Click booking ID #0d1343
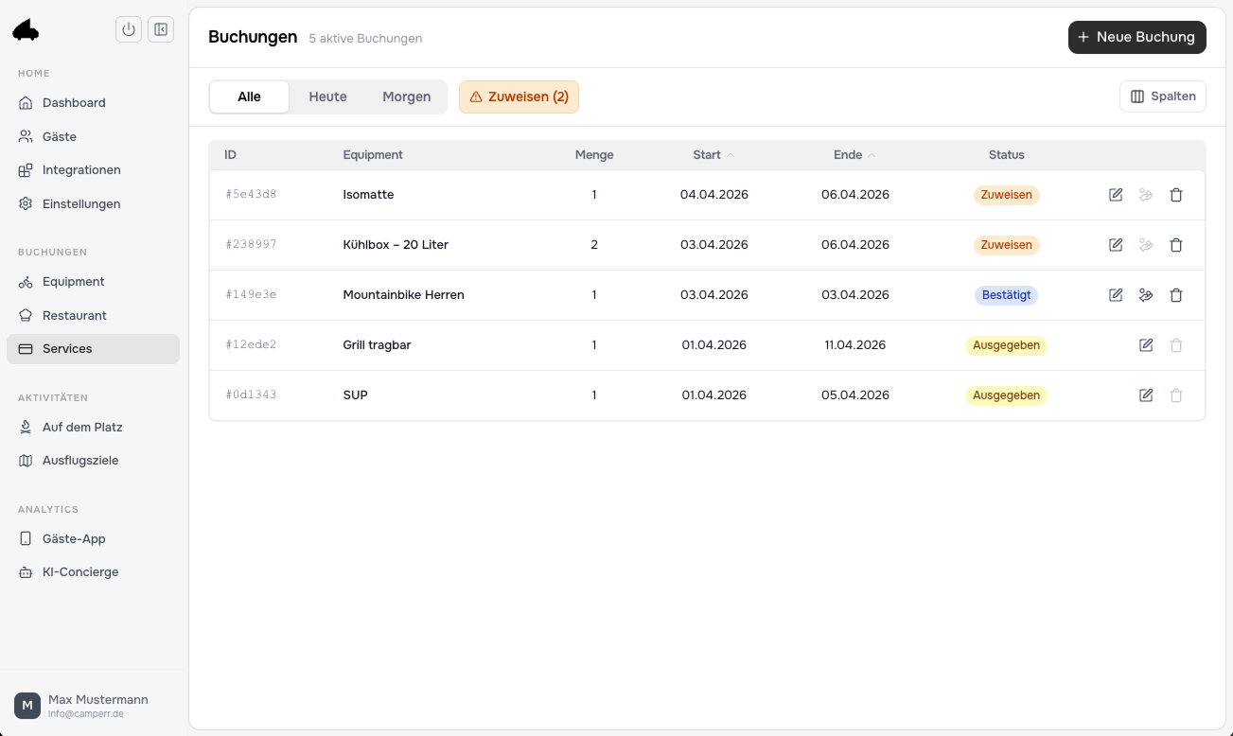 point(251,395)
